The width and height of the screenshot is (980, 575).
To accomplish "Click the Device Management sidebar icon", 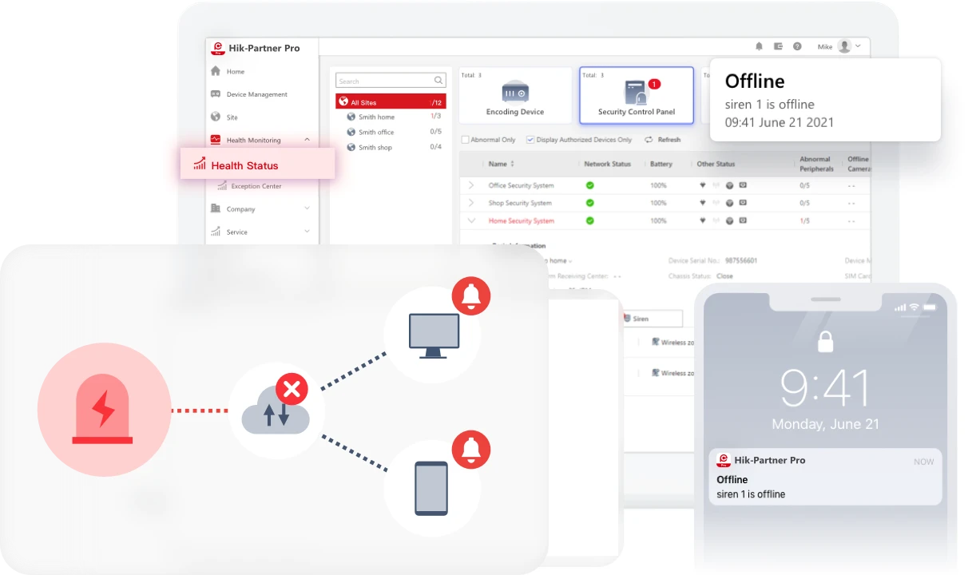I will pos(216,94).
